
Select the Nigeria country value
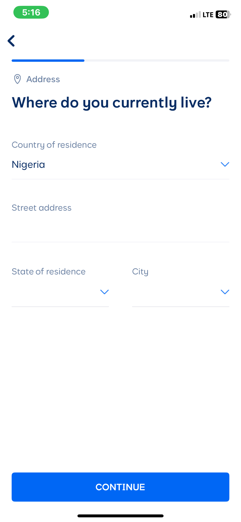pyautogui.click(x=29, y=165)
